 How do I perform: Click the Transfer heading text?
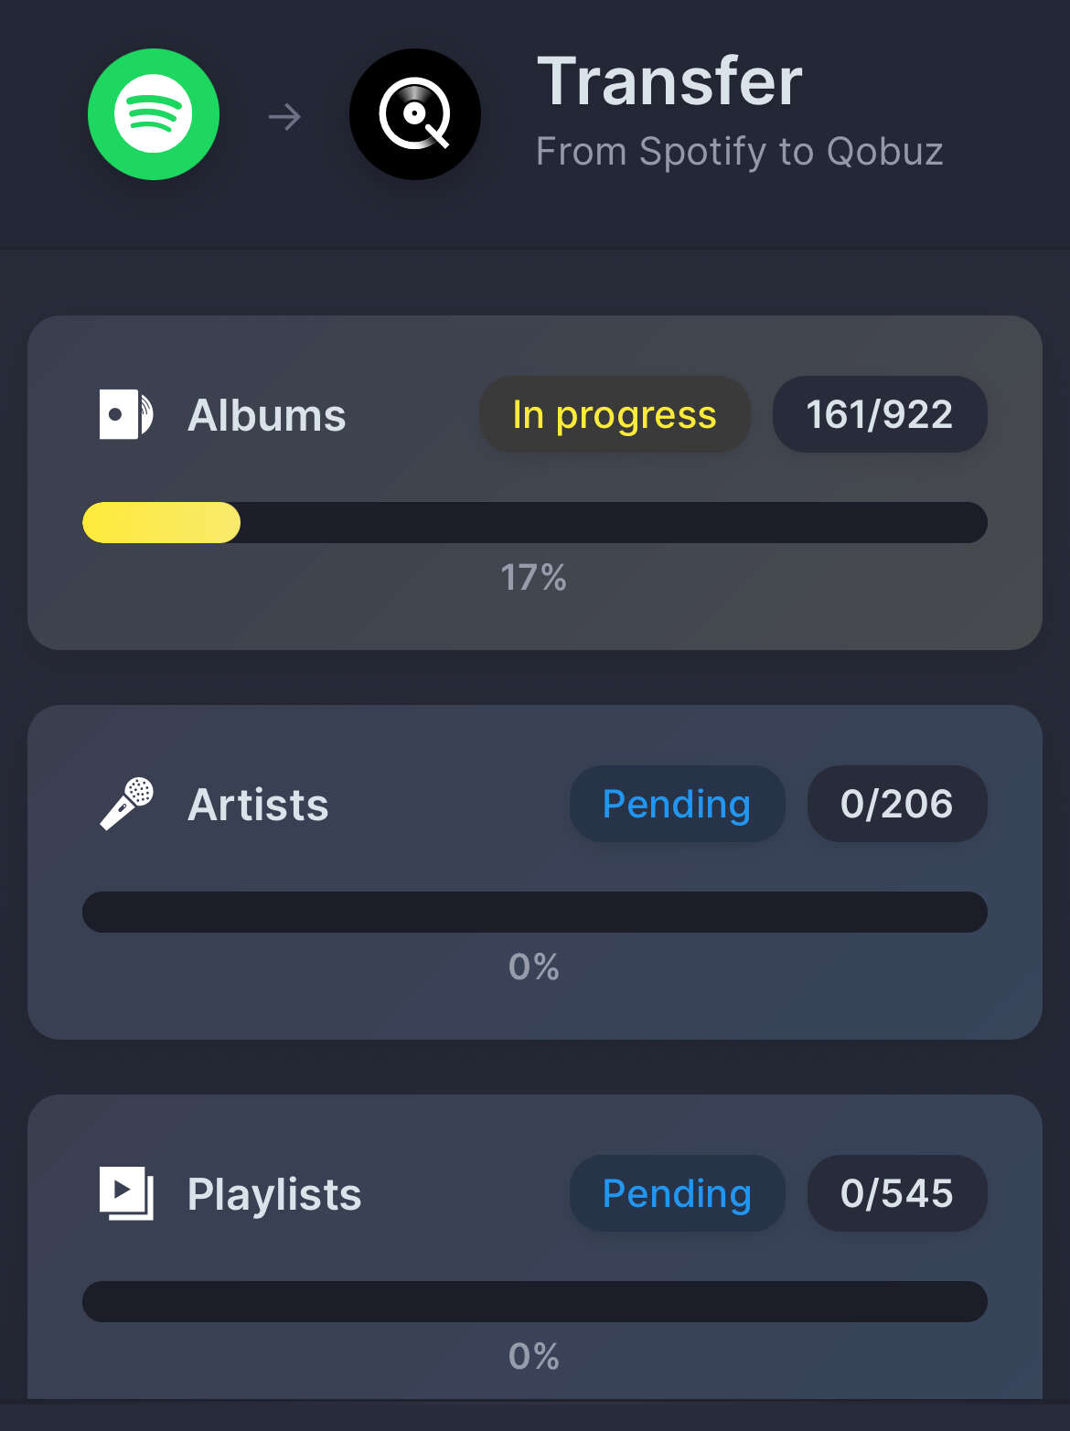pyautogui.click(x=669, y=81)
